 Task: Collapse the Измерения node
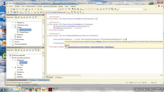(13, 60)
